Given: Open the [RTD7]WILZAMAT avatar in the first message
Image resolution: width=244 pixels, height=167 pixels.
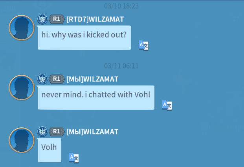Looking at the screenshot, I should tap(22, 27).
